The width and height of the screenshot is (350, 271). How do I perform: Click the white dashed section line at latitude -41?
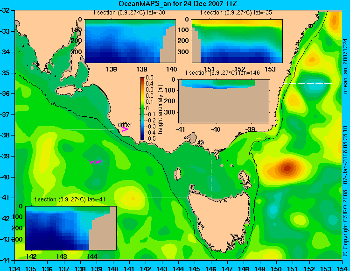click(x=167, y=198)
